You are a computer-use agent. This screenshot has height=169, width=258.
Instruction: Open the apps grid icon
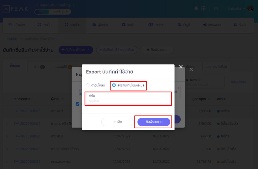(203, 8)
